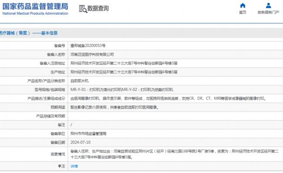Click the home icon above 首页
Image resolution: width=283 pixels, height=173 pixels.
(x=243, y=6)
